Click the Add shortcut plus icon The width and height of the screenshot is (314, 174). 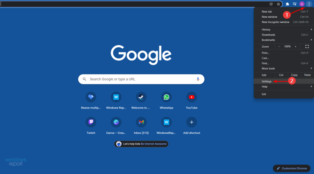[x=192, y=122]
